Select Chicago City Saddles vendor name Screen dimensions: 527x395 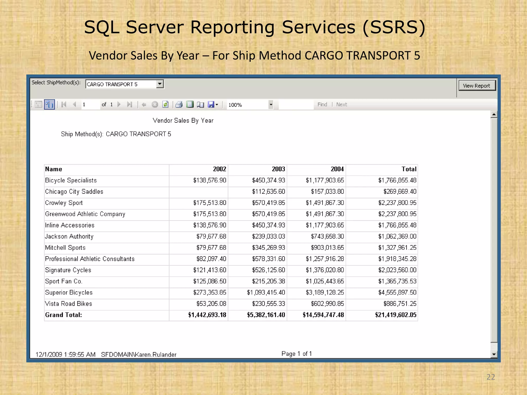click(74, 192)
